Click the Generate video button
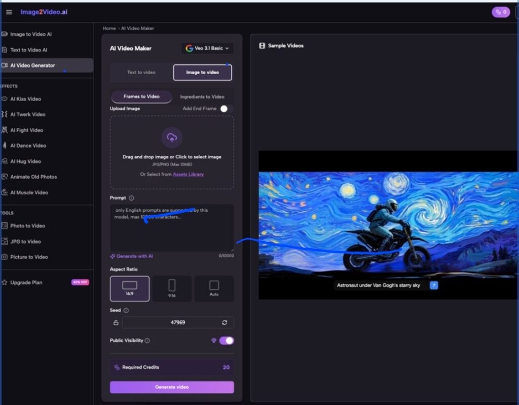The height and width of the screenshot is (405, 519). click(x=172, y=387)
